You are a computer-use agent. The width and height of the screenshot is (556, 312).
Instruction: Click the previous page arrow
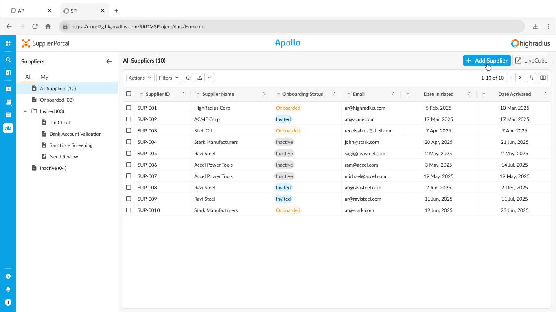tap(511, 78)
